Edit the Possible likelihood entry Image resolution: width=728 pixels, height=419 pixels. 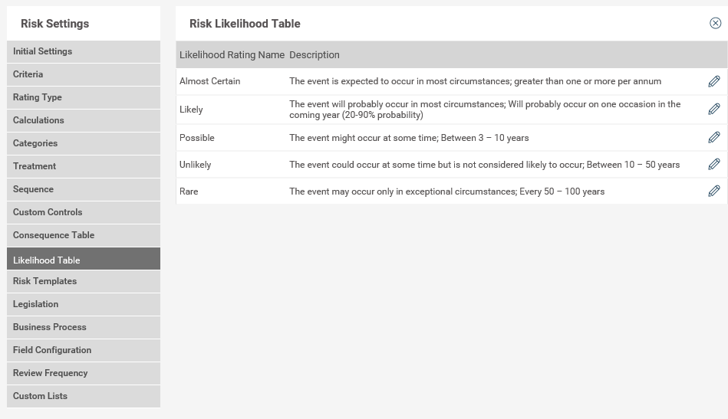click(x=713, y=137)
